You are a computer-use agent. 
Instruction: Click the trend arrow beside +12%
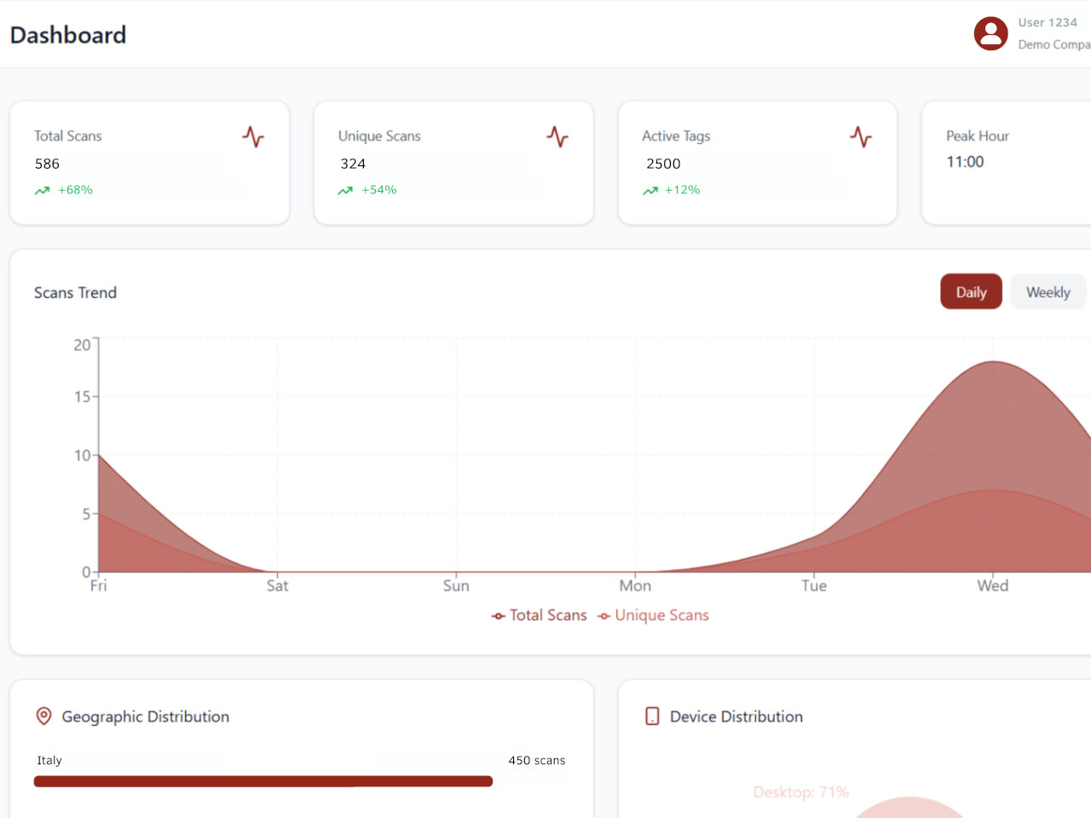[650, 191]
